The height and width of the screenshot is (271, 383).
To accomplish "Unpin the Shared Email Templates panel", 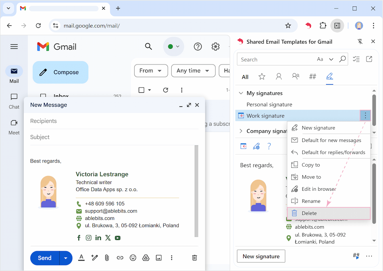I will click(360, 42).
